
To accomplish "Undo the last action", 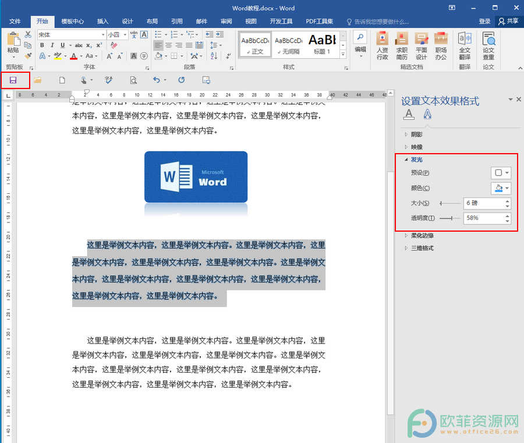I will [157, 80].
